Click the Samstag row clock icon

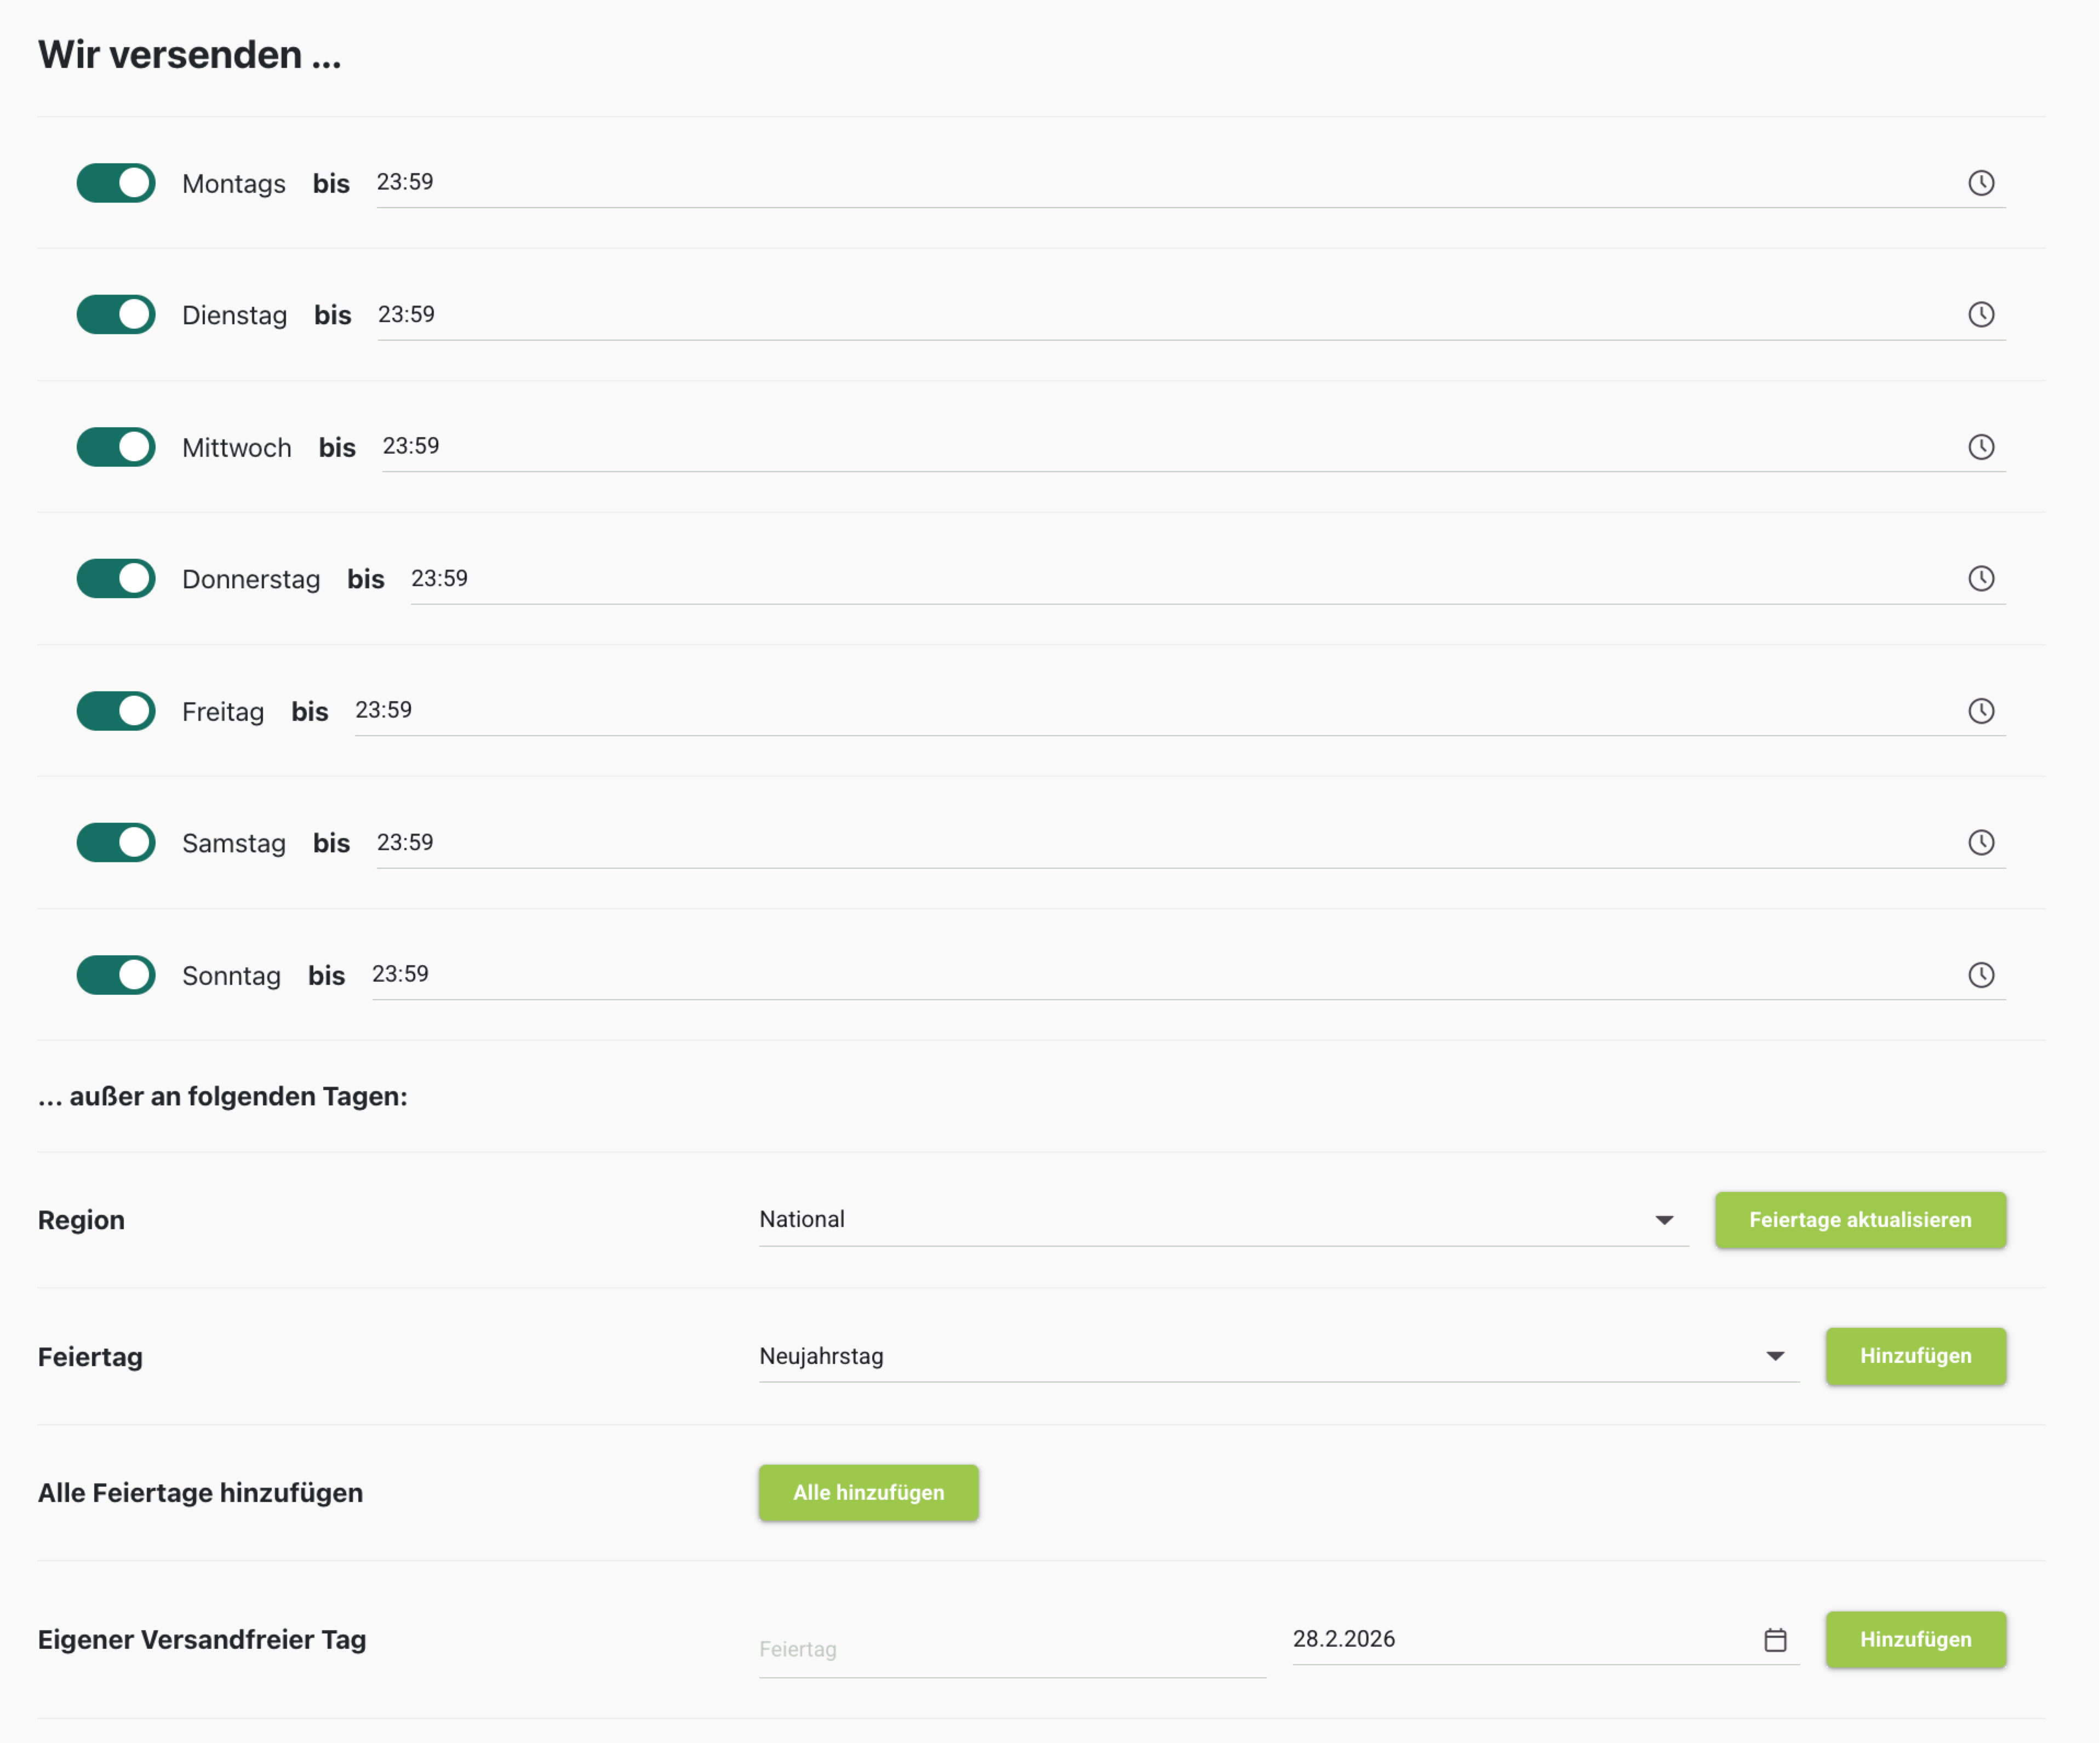tap(1980, 843)
